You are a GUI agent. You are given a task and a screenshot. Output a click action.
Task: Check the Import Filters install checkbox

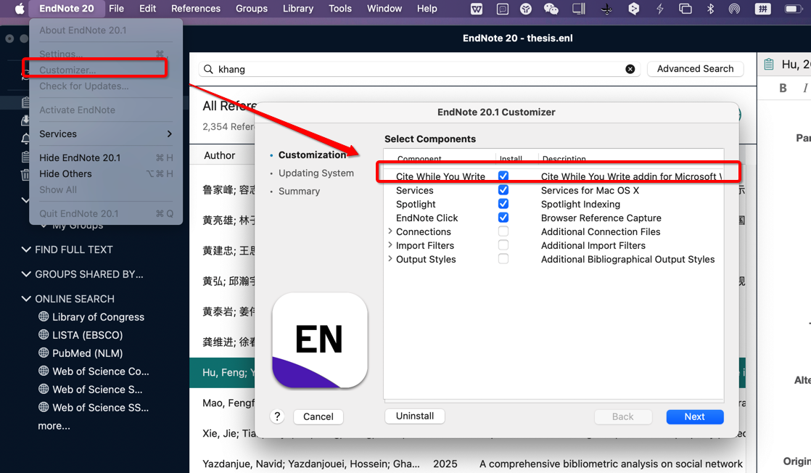[x=503, y=244]
